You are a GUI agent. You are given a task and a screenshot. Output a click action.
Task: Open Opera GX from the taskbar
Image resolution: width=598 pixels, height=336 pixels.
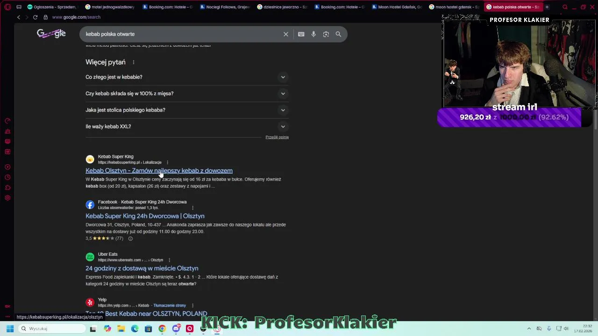tap(217, 329)
